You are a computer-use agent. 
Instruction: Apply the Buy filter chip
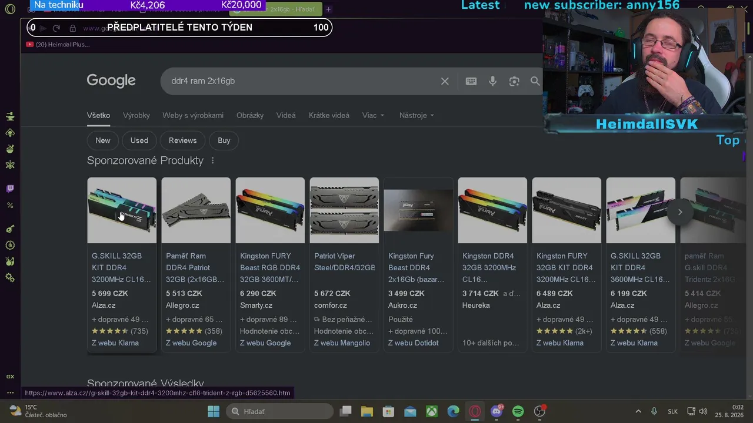click(224, 140)
